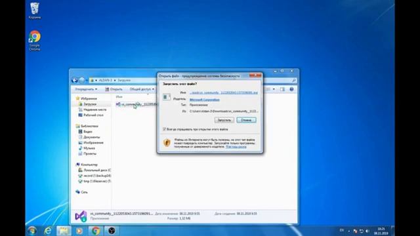
Task: Select Рабочий стол in sidebar
Action: click(x=93, y=115)
